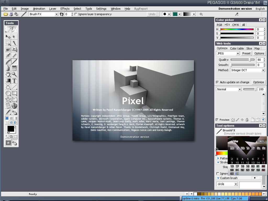268x201 pixels.
Task: Click the BugReport menu link
Action: 141,9
